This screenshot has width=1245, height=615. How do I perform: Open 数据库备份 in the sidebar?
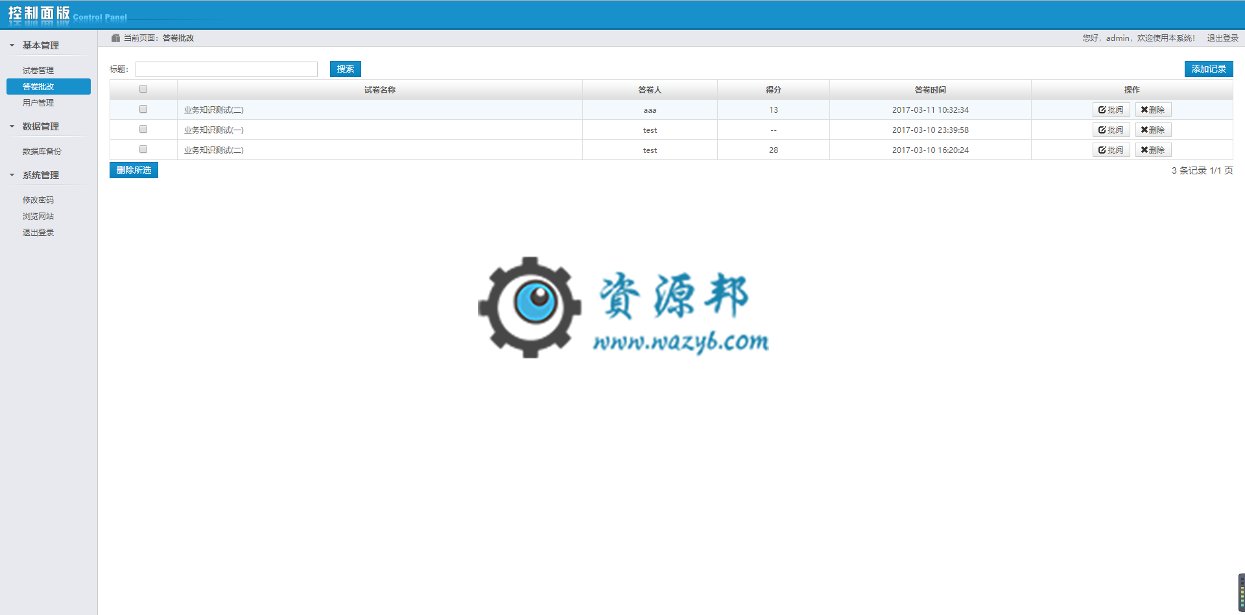42,152
